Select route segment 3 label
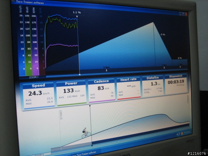 tap(180, 67)
